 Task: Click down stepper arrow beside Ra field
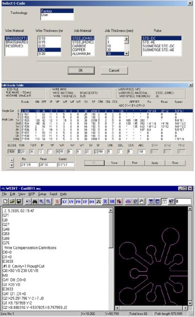(x=11, y=165)
